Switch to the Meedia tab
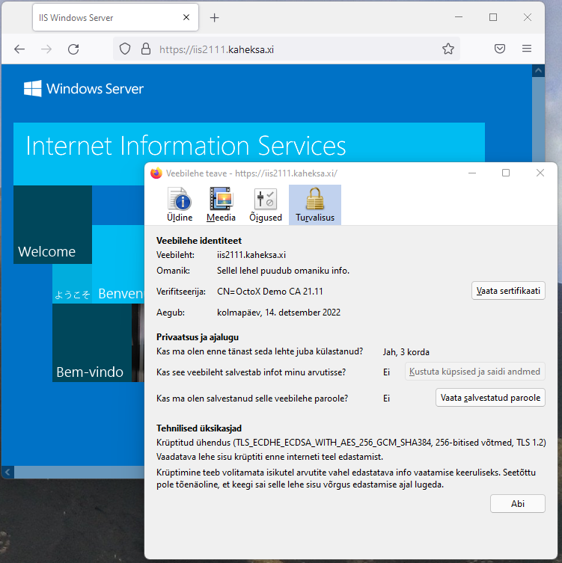 tap(221, 205)
